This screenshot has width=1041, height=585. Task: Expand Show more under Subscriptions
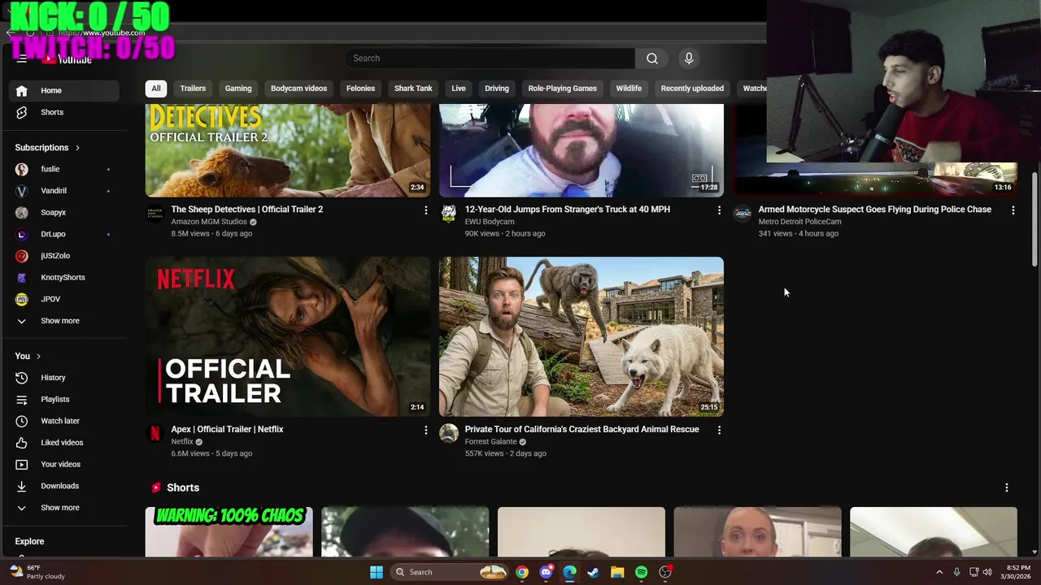pos(65,321)
